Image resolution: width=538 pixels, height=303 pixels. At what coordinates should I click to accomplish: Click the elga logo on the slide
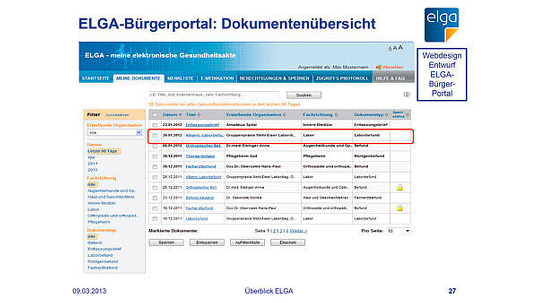[441, 25]
